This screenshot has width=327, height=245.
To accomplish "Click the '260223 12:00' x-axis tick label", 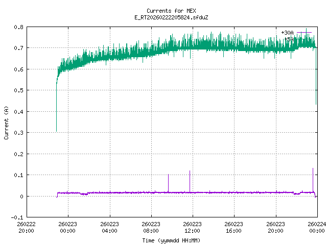I will pos(193,227).
